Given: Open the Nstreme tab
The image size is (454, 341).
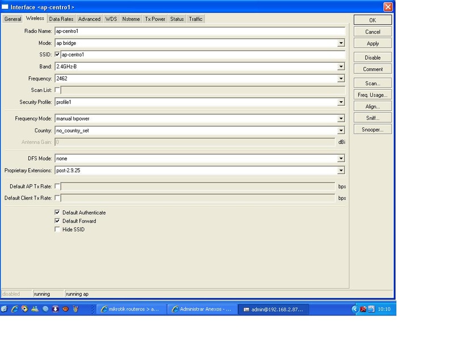Looking at the screenshot, I should click(x=131, y=19).
